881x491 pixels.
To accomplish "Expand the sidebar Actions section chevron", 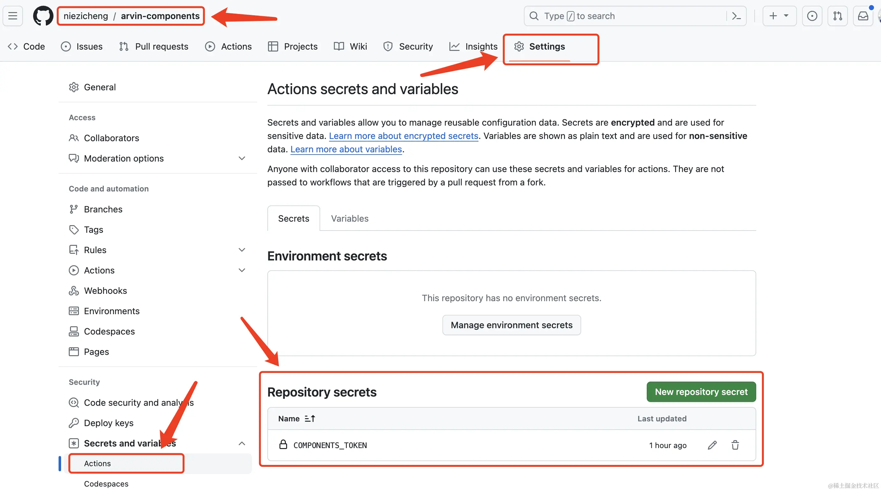I will 242,270.
